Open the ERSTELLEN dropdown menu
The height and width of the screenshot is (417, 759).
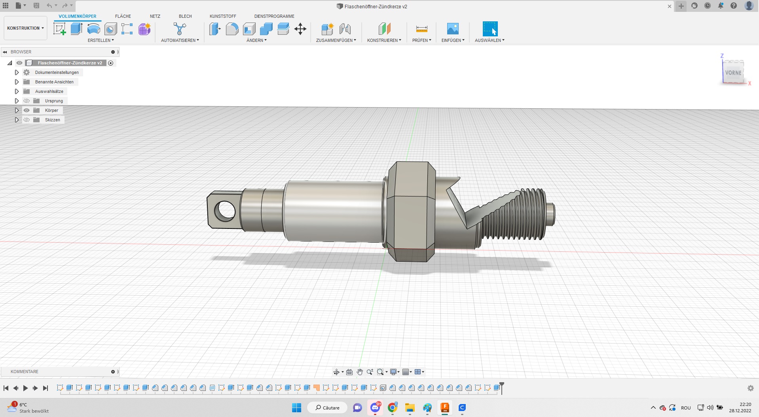[101, 40]
